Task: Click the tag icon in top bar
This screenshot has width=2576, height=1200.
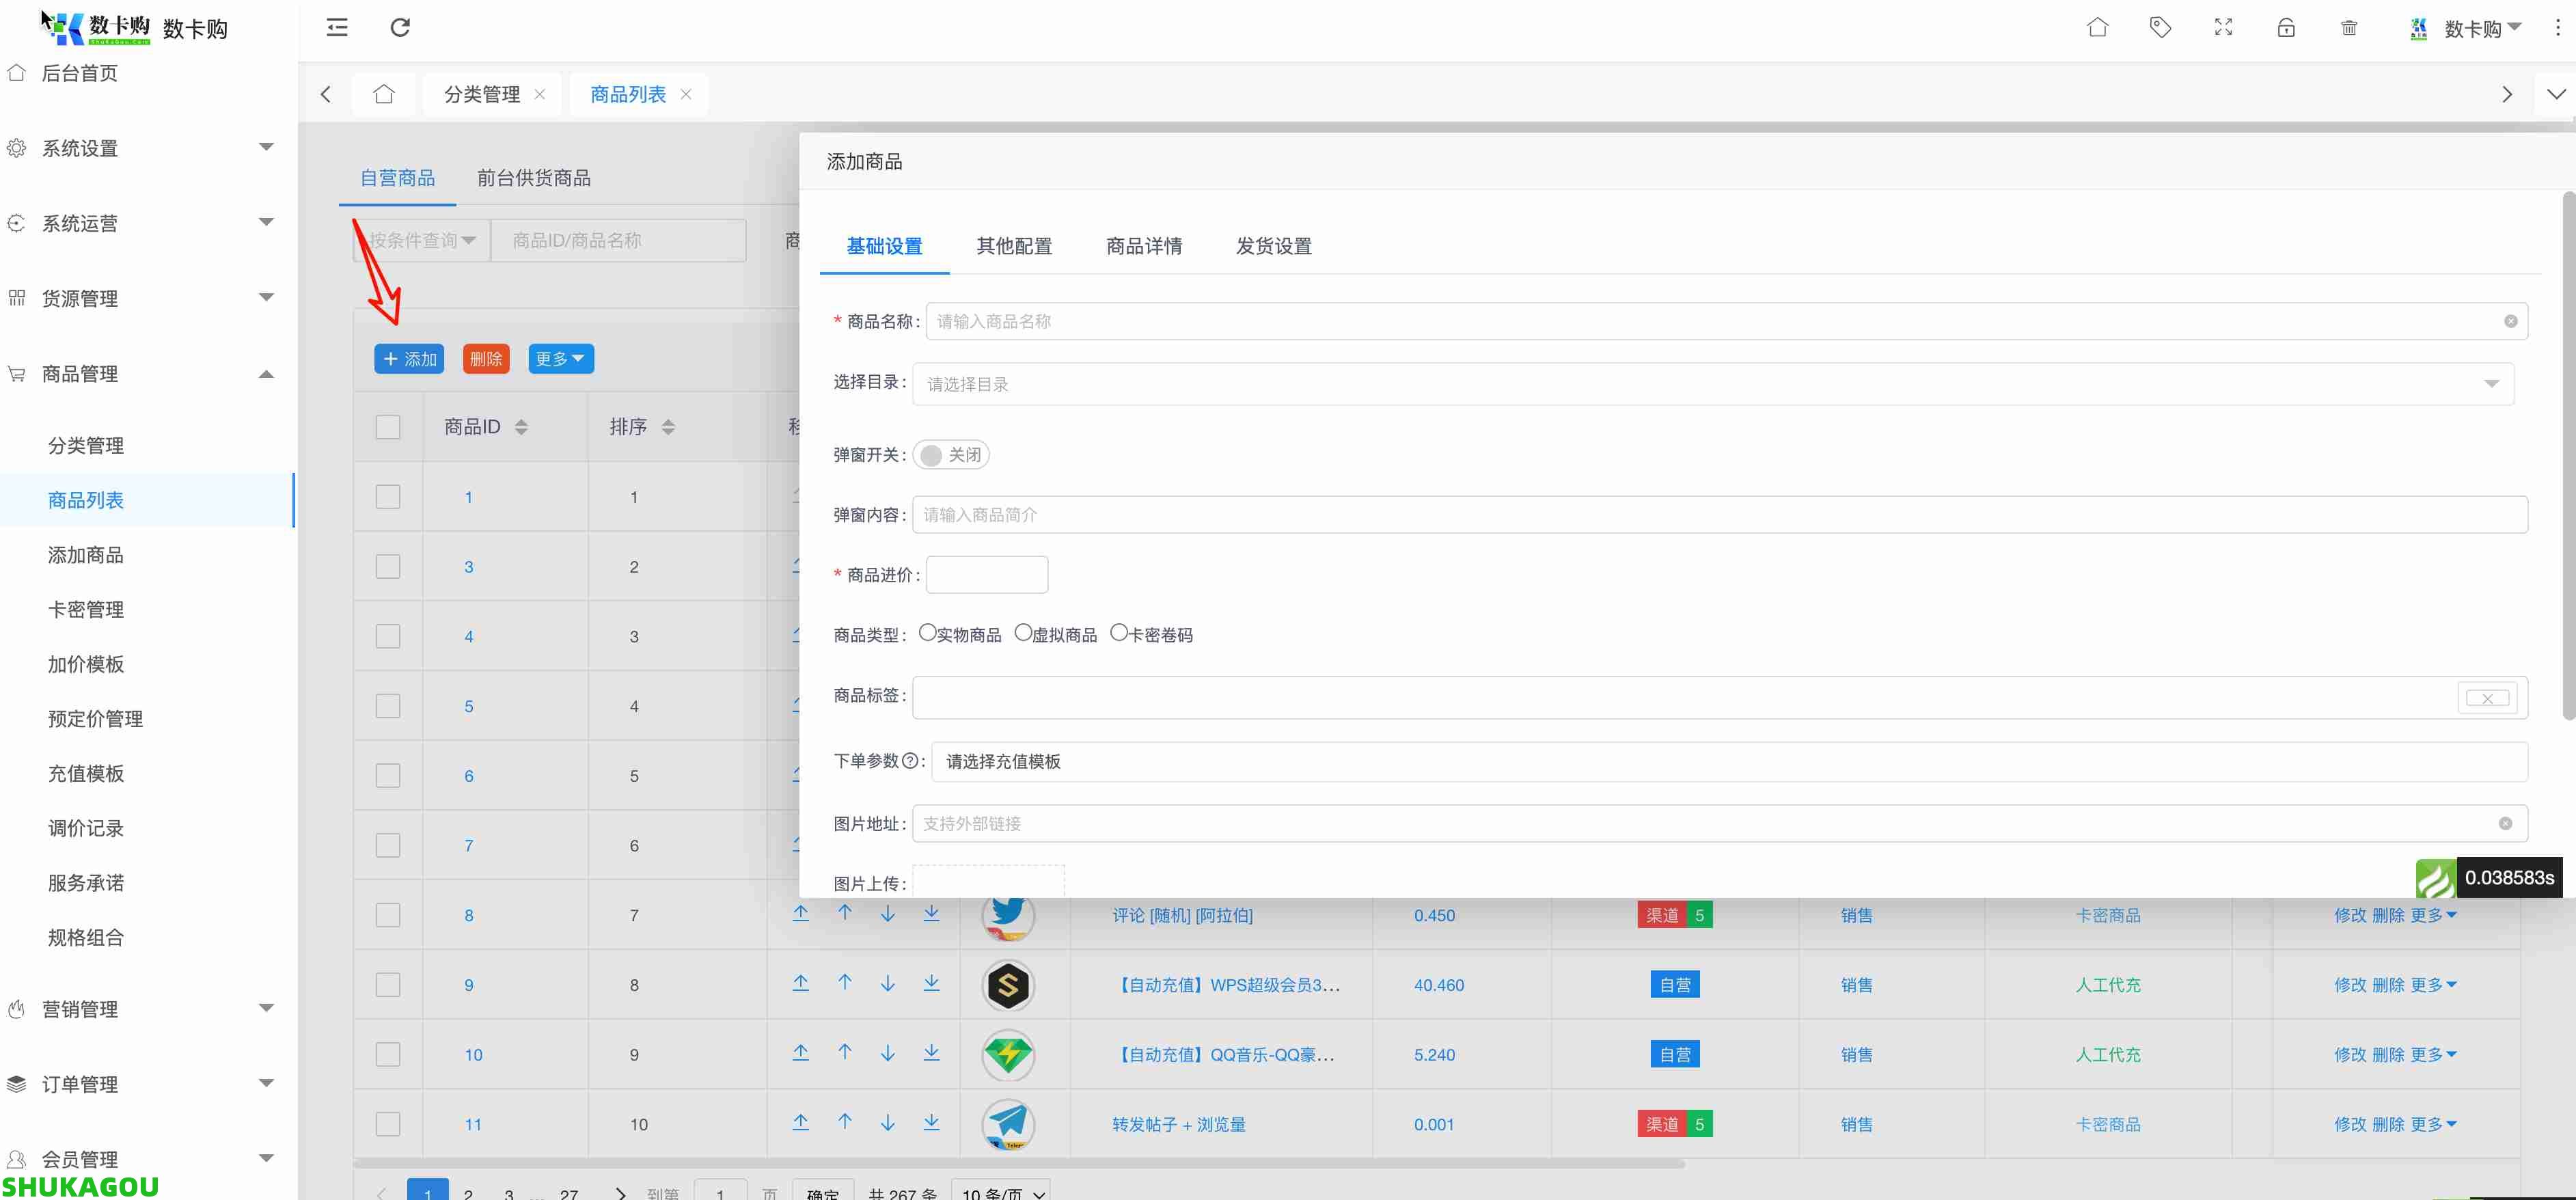Action: [2160, 27]
